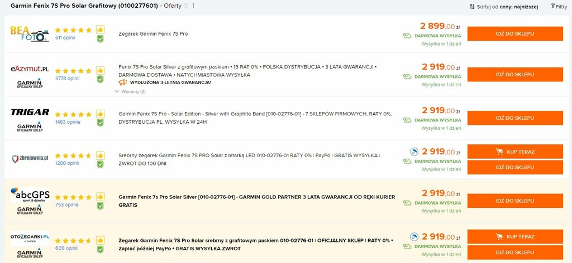Open the eAzymut.pl shop logo
Viewport: 572px width, 263px height.
point(30,69)
